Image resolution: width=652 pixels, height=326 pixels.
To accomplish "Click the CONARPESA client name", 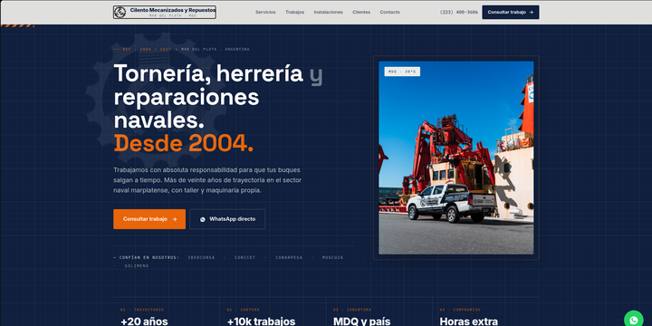I will tap(289, 257).
